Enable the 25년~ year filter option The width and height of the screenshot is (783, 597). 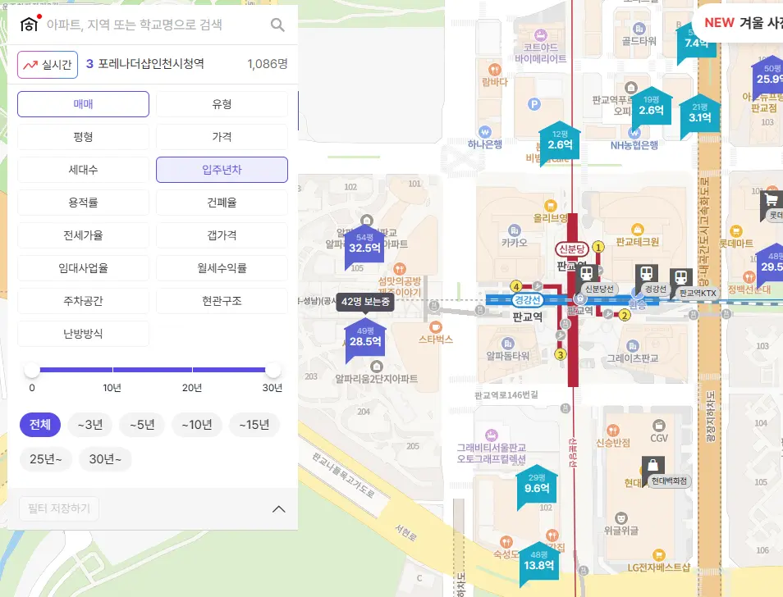point(45,459)
